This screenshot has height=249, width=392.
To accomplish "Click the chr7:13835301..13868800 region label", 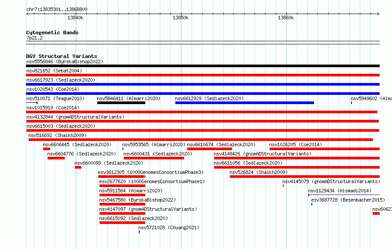I will pyautogui.click(x=57, y=9).
